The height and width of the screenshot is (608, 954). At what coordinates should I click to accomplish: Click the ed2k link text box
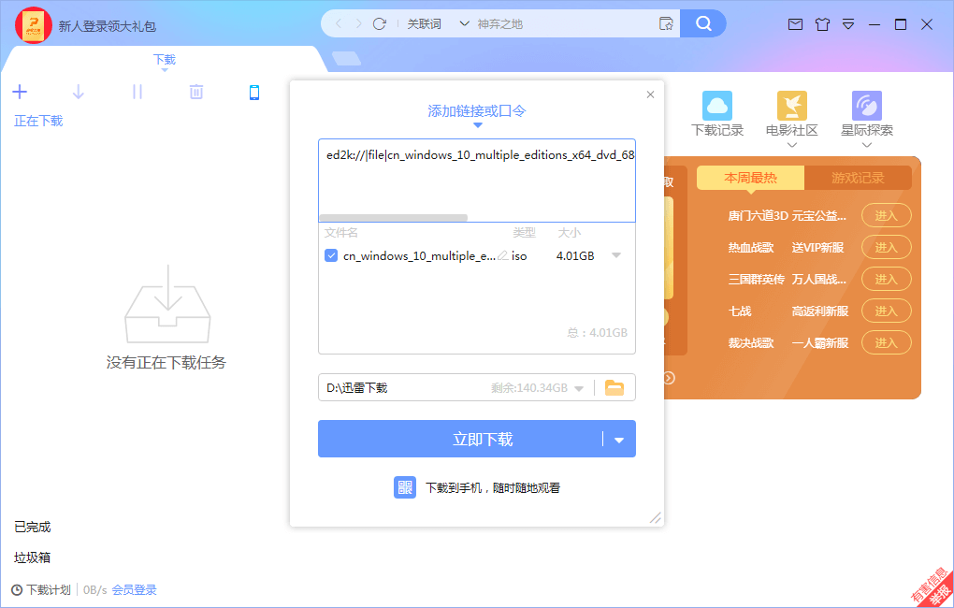point(477,181)
